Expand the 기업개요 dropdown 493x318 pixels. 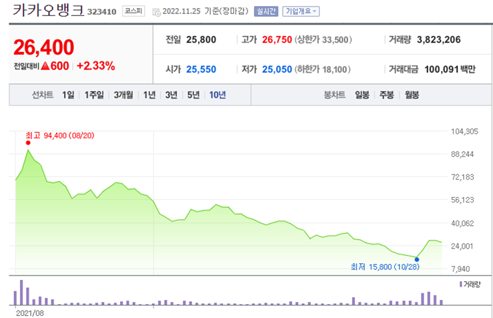coord(301,11)
